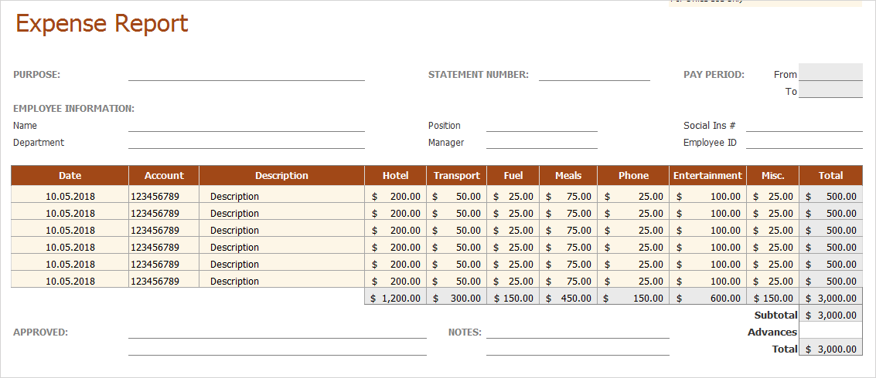Select the Meals column sum $450.00
Viewport: 876px width, 378px height.
pos(568,298)
